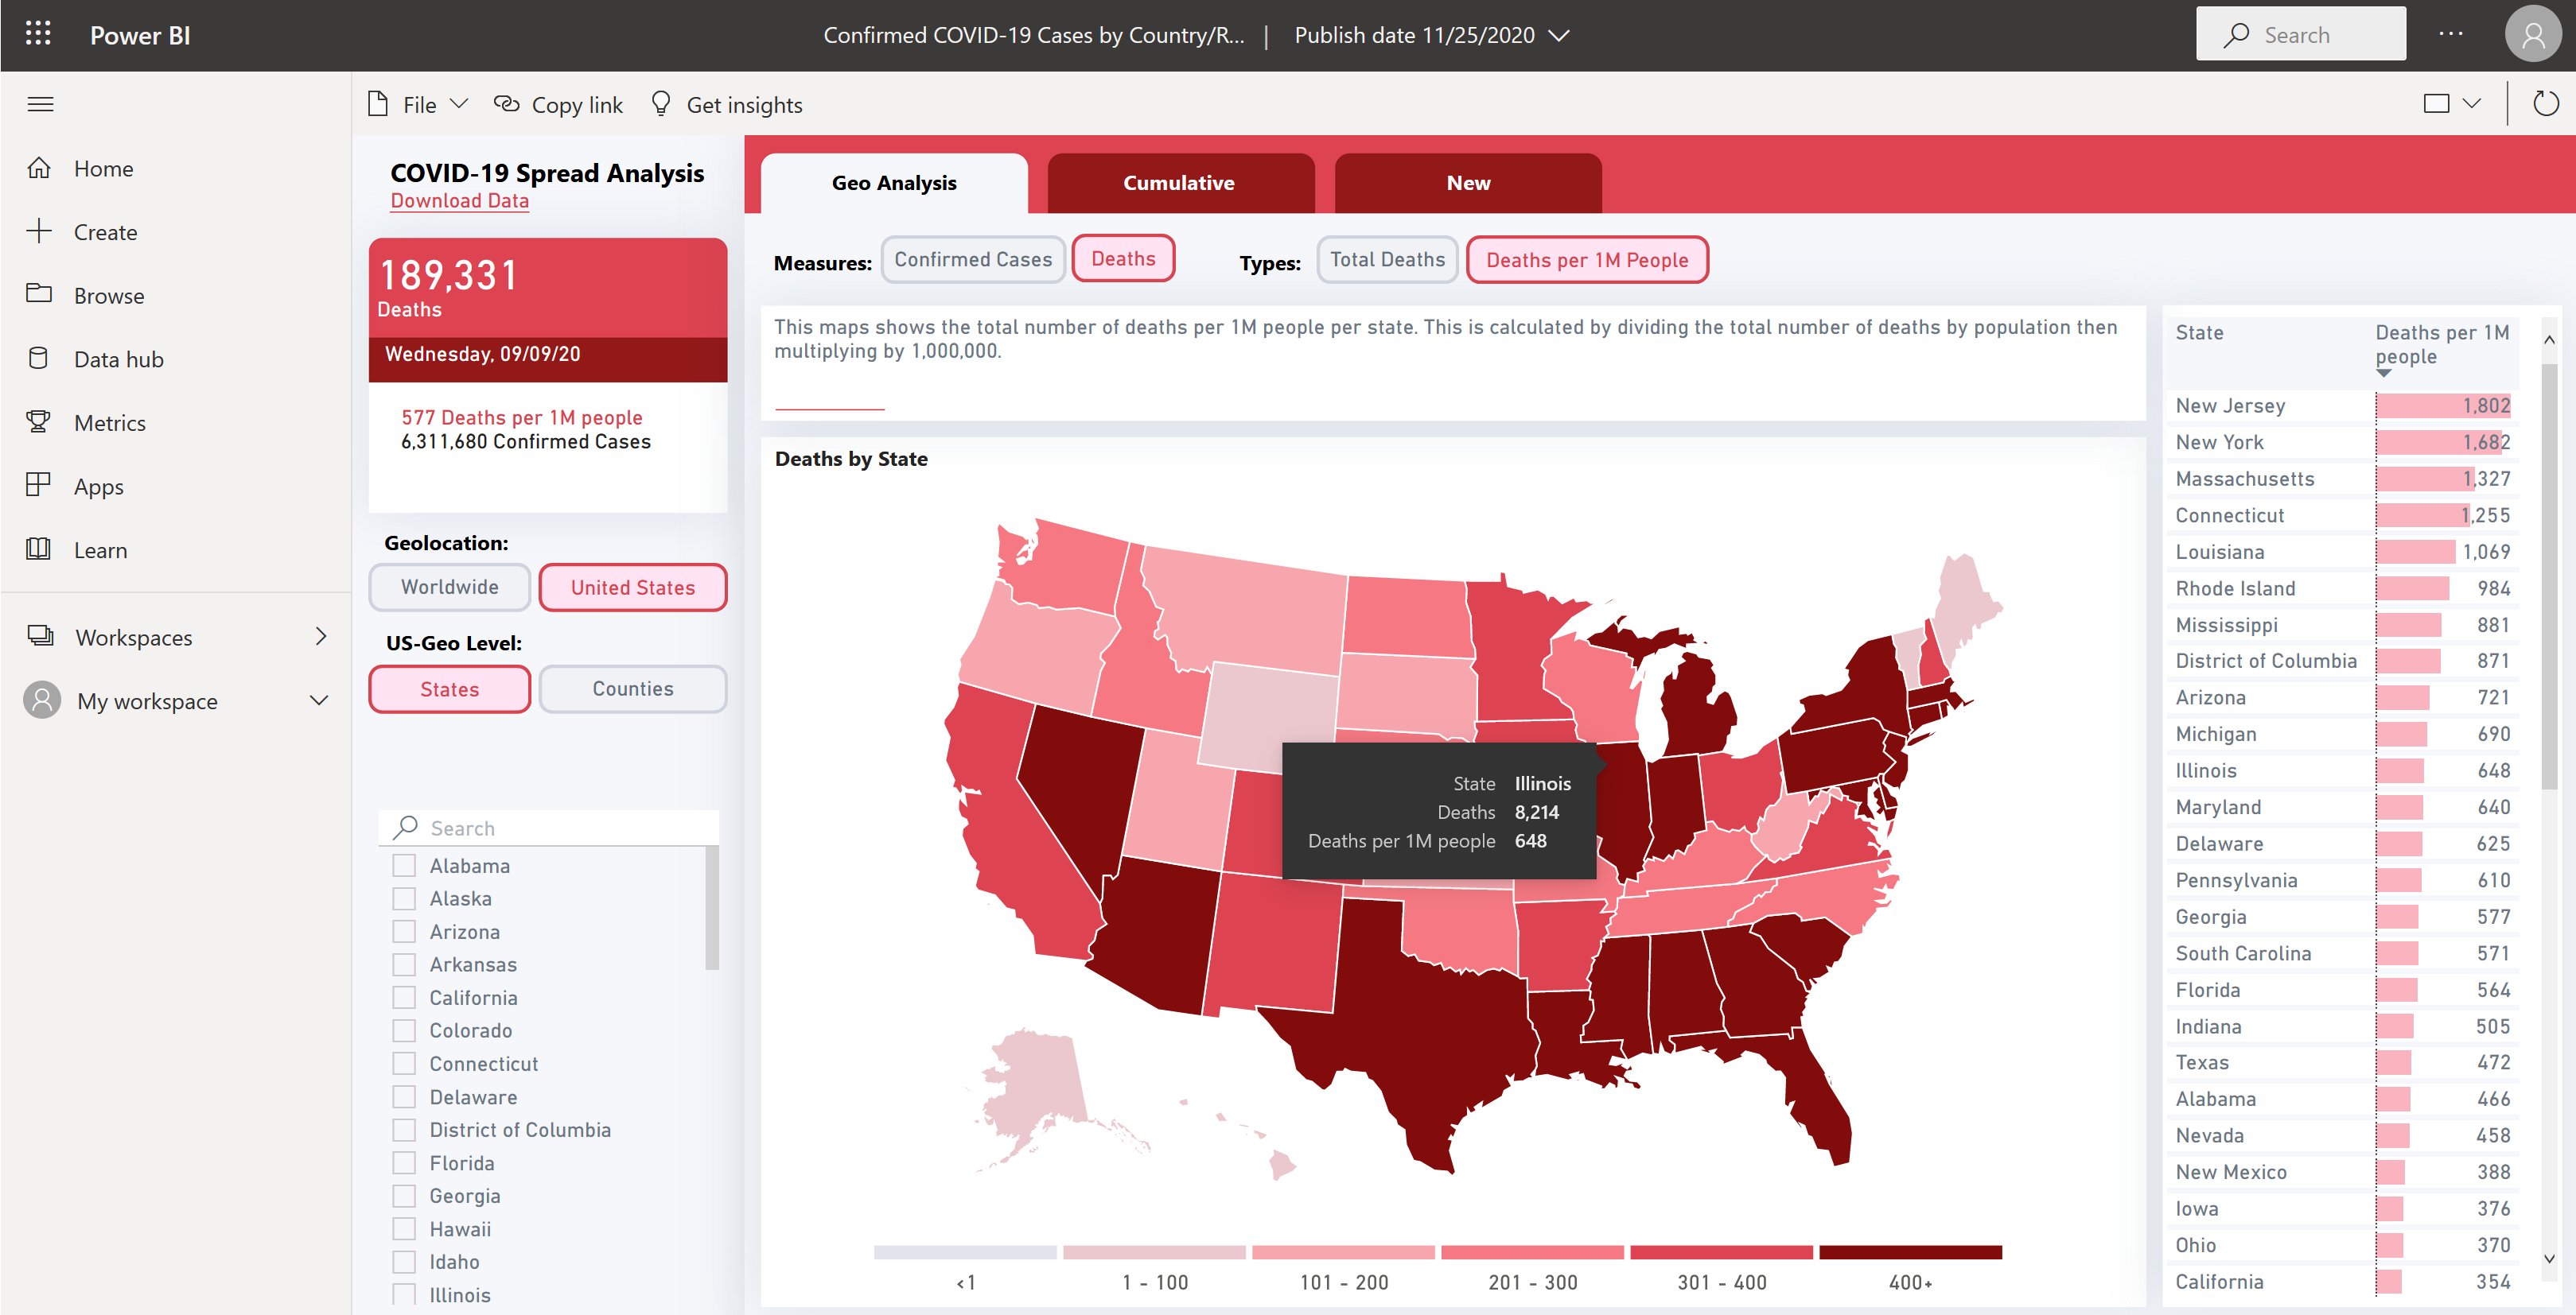Click the Create plus icon
The width and height of the screenshot is (2576, 1315).
(x=39, y=232)
